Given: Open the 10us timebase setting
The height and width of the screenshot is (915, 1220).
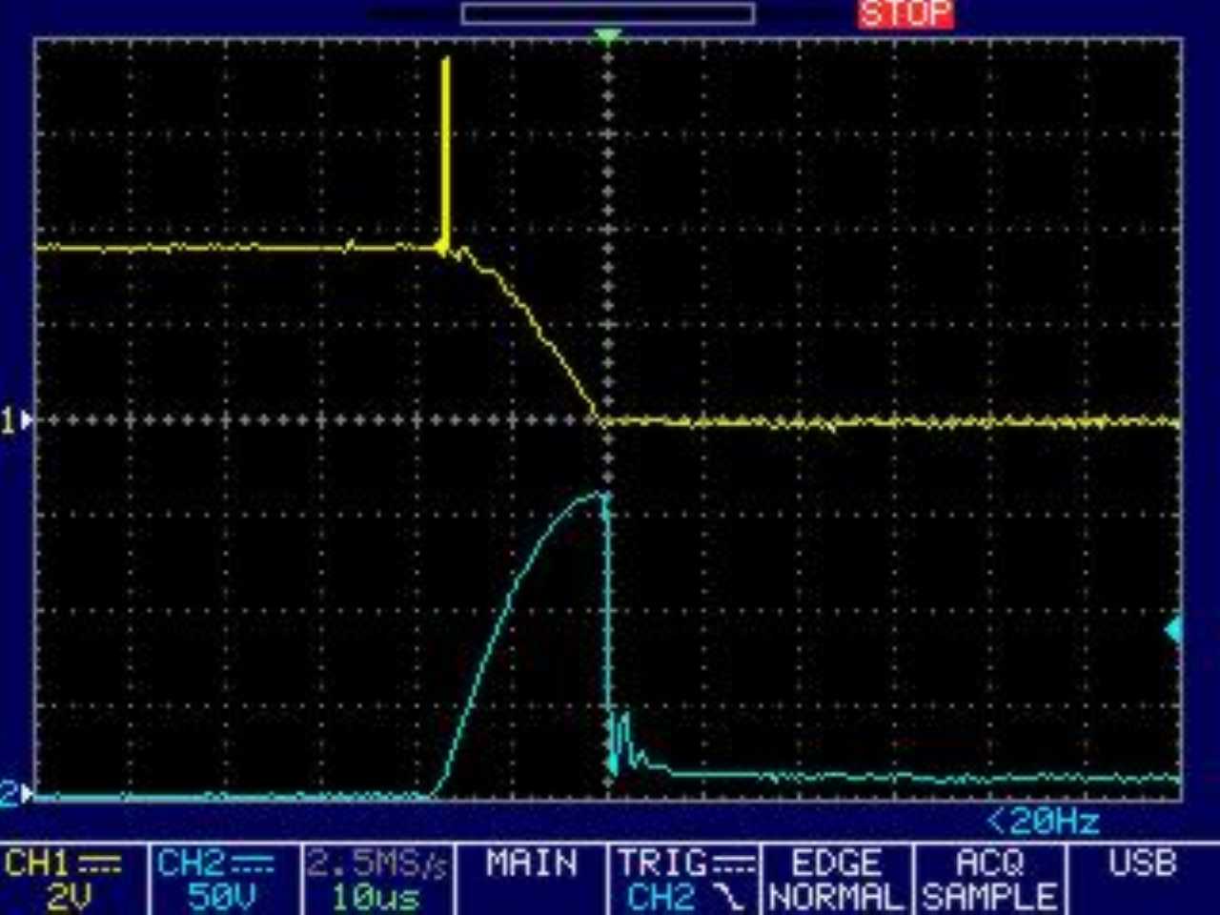Looking at the screenshot, I should [375, 897].
